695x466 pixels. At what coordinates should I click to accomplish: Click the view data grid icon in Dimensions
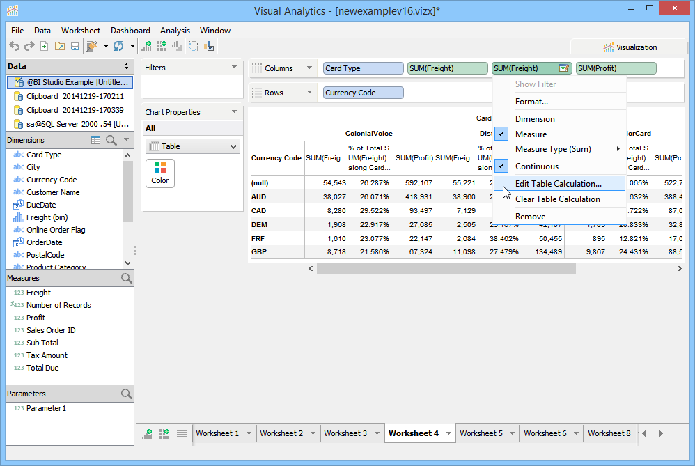(x=96, y=140)
